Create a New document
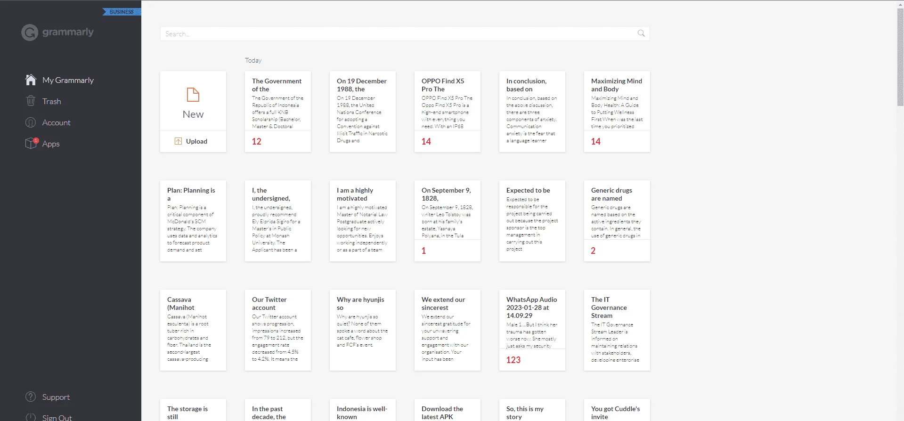Image resolution: width=904 pixels, height=421 pixels. (193, 101)
